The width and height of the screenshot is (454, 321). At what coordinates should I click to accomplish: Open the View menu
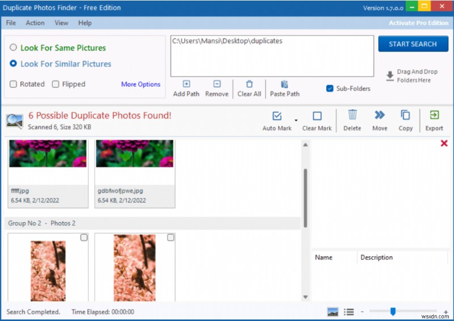[x=61, y=23]
